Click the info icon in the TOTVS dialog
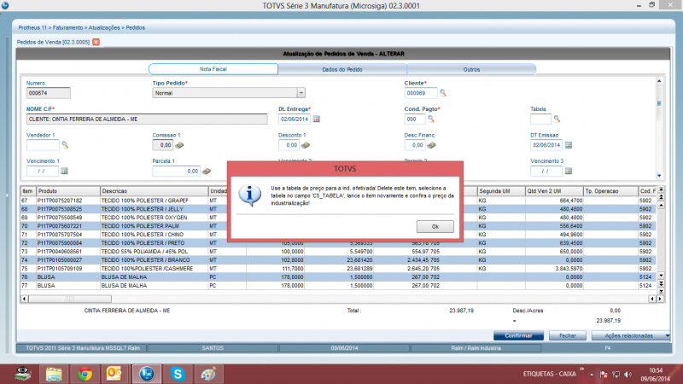The width and height of the screenshot is (683, 384). 250,195
